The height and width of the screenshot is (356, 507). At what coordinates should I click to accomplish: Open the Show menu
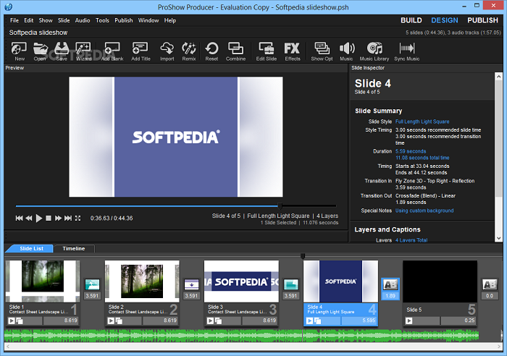pyautogui.click(x=46, y=20)
